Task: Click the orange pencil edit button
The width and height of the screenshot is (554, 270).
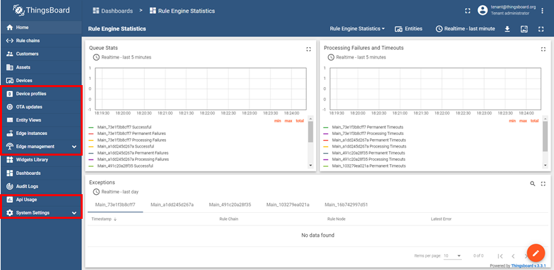Action: [x=535, y=252]
